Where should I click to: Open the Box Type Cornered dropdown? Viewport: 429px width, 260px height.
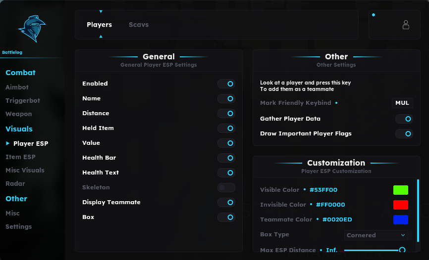click(x=376, y=235)
